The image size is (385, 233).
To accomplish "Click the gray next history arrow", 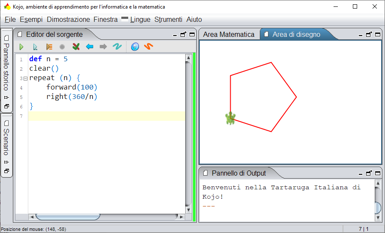I will pos(103,46).
